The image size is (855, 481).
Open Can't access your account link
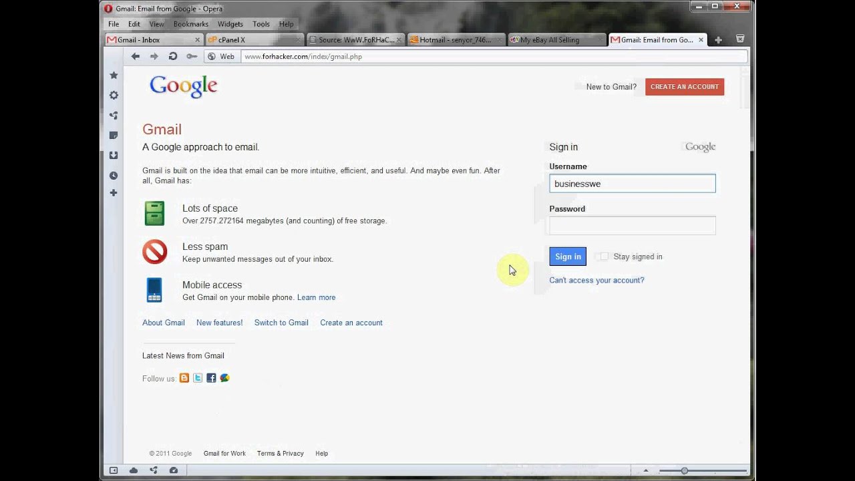tap(596, 281)
